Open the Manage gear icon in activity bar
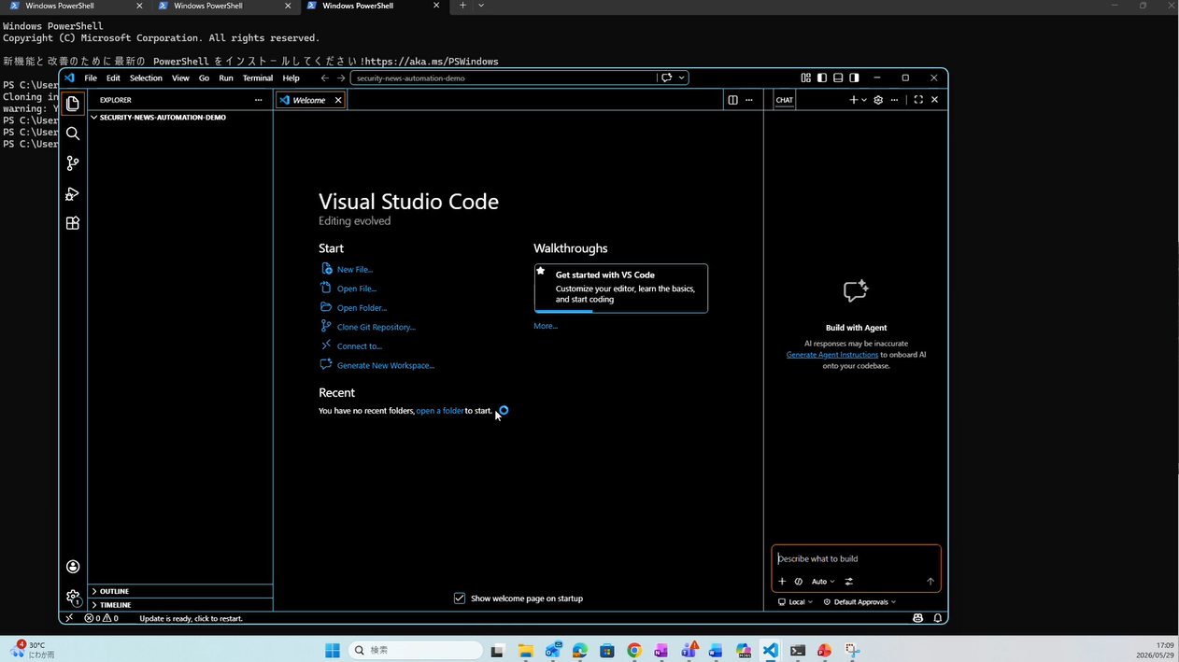This screenshot has width=1179, height=662. [x=73, y=597]
